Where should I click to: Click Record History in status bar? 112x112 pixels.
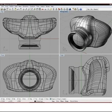click(x=74, y=101)
